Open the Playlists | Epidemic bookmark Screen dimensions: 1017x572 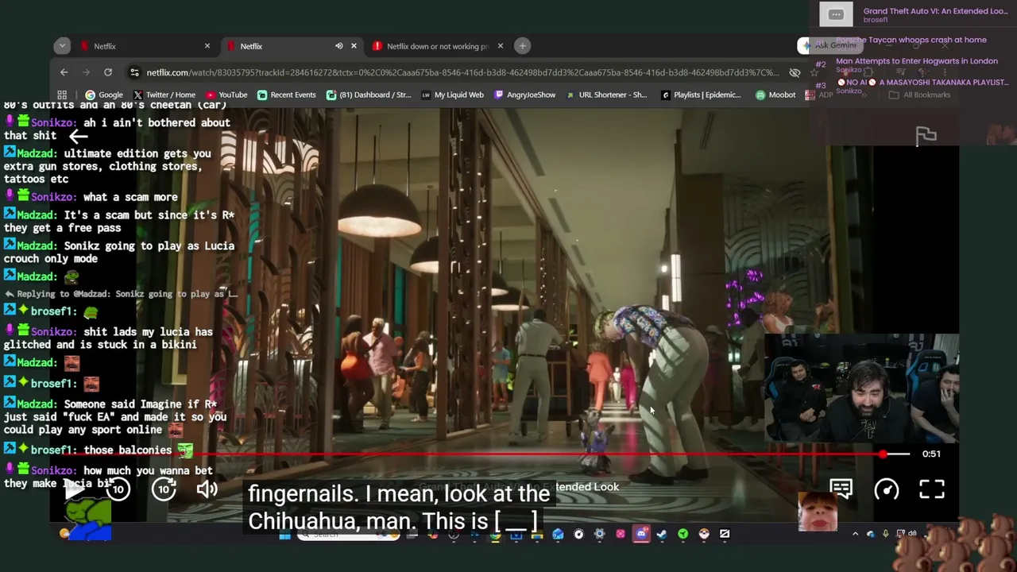(701, 95)
